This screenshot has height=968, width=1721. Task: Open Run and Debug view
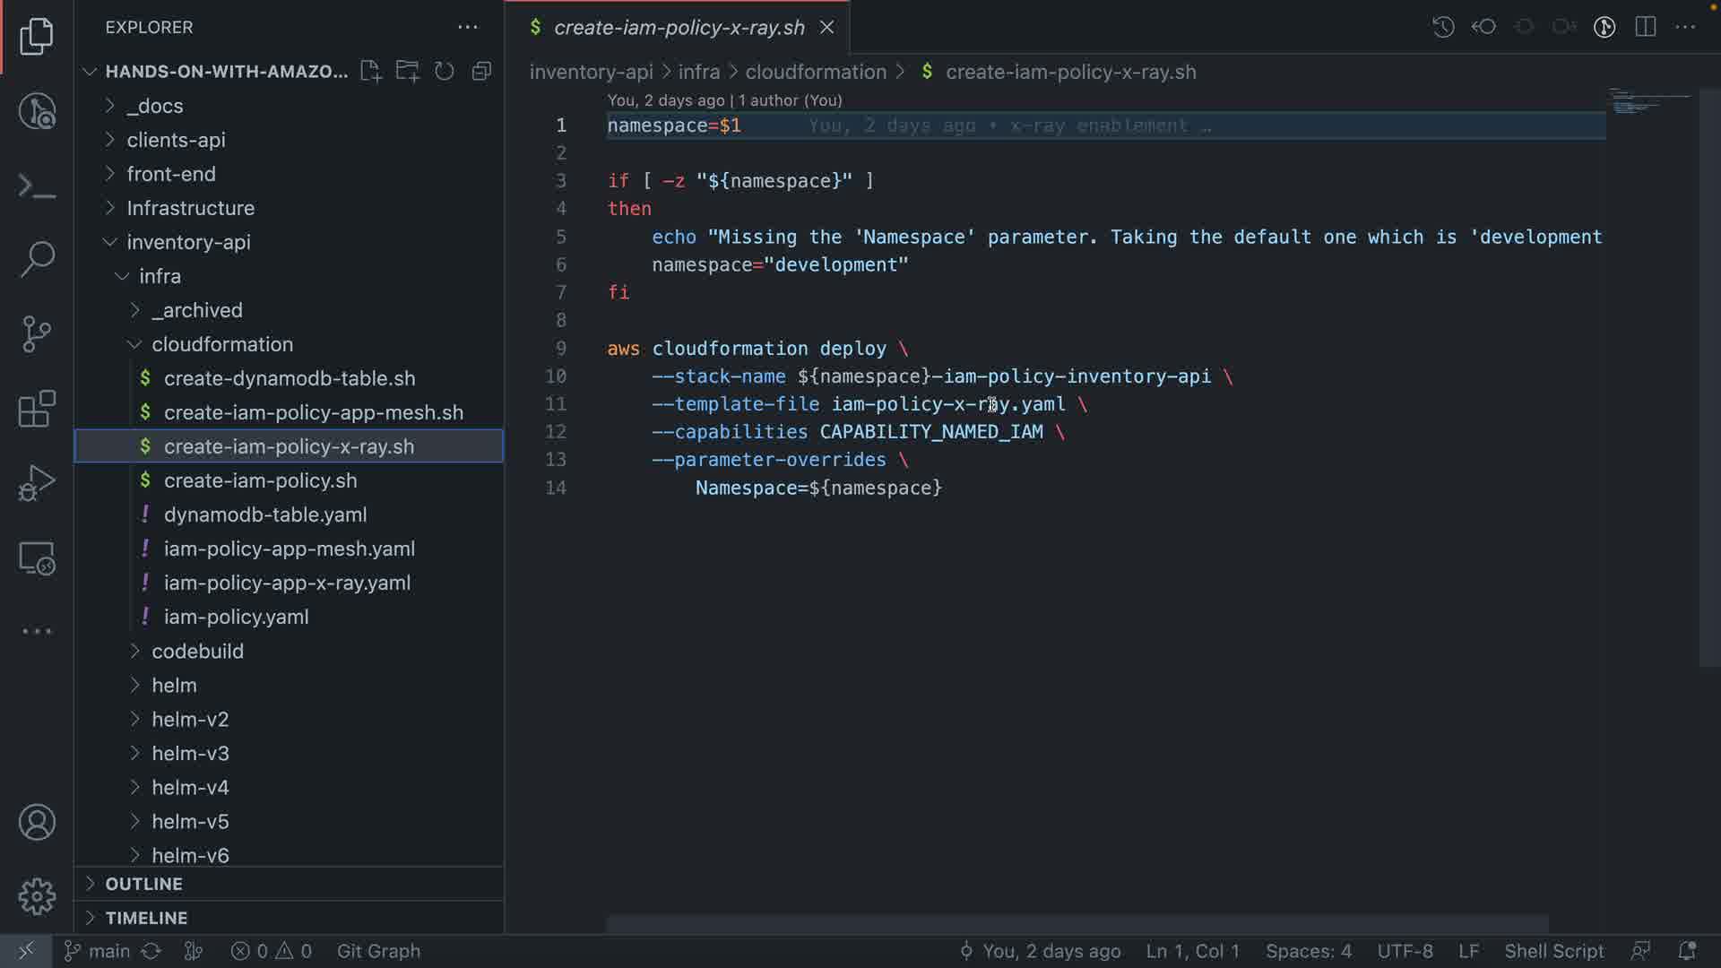37,483
